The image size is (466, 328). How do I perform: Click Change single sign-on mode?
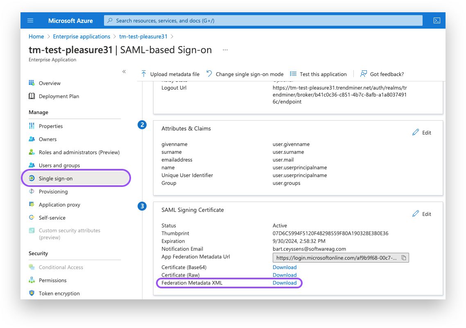pos(245,74)
